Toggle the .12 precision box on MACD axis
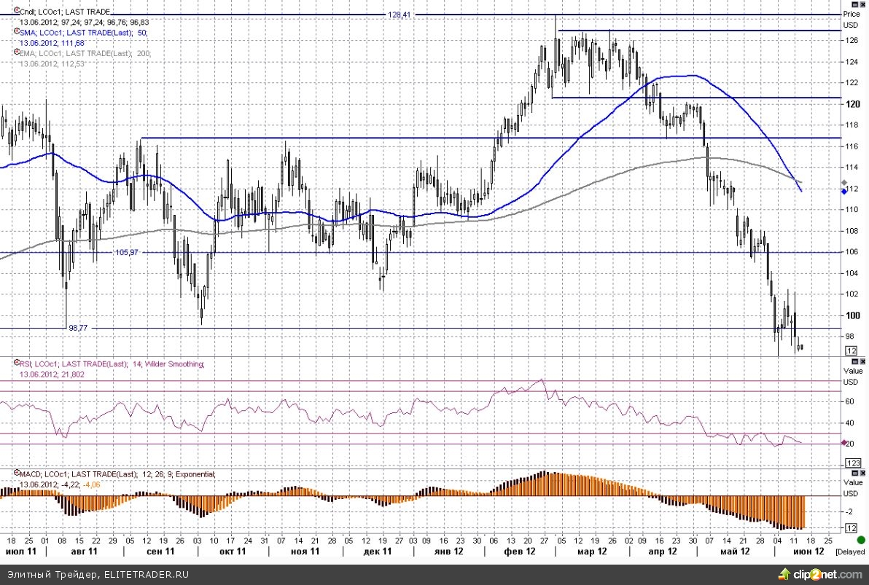The image size is (869, 585). [851, 527]
